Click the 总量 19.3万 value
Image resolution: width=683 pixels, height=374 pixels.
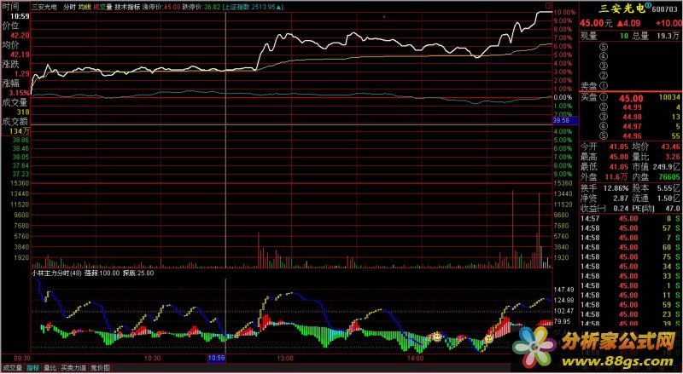click(669, 37)
